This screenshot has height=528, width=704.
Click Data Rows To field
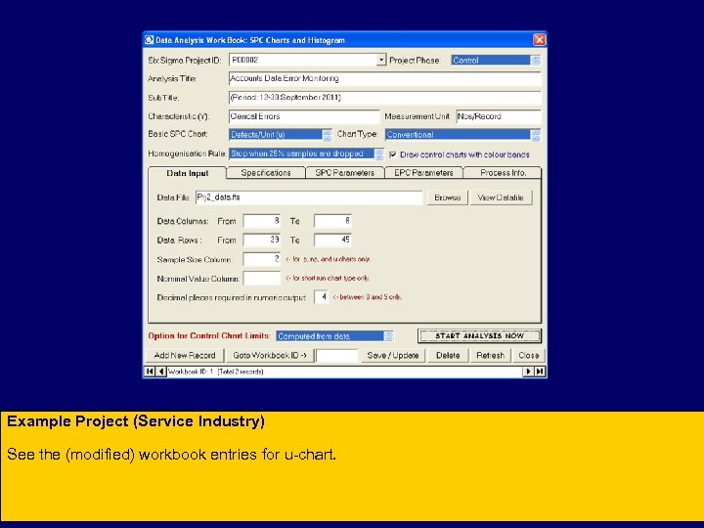[x=332, y=240]
